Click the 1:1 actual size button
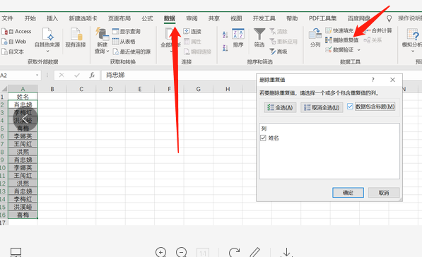Viewport: 422px width, 257px height. pos(203,253)
